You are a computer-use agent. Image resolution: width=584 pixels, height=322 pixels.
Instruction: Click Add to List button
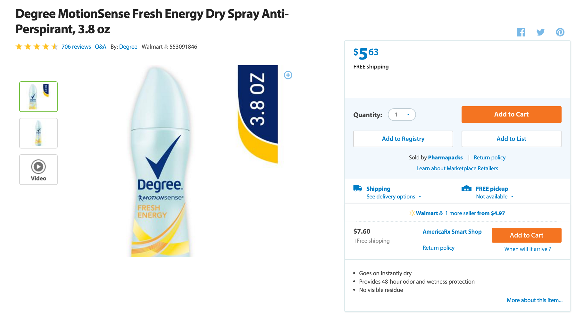[511, 139]
